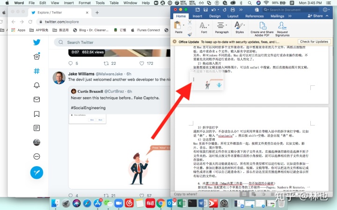
Task: Open Twitter Bookmarks icon
Action: 37,114
